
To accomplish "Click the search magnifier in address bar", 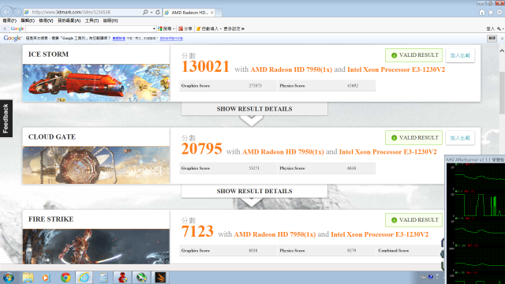I will pyautogui.click(x=145, y=12).
